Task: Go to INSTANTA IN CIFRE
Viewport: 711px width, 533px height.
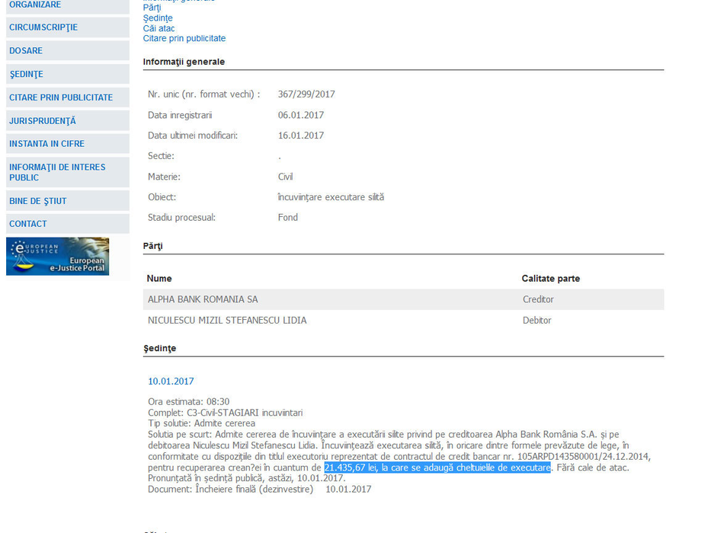Action: (68, 144)
